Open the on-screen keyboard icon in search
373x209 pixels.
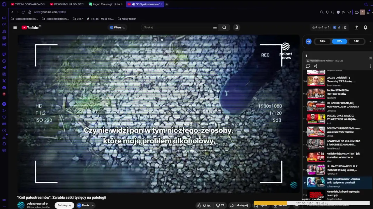tap(215, 28)
